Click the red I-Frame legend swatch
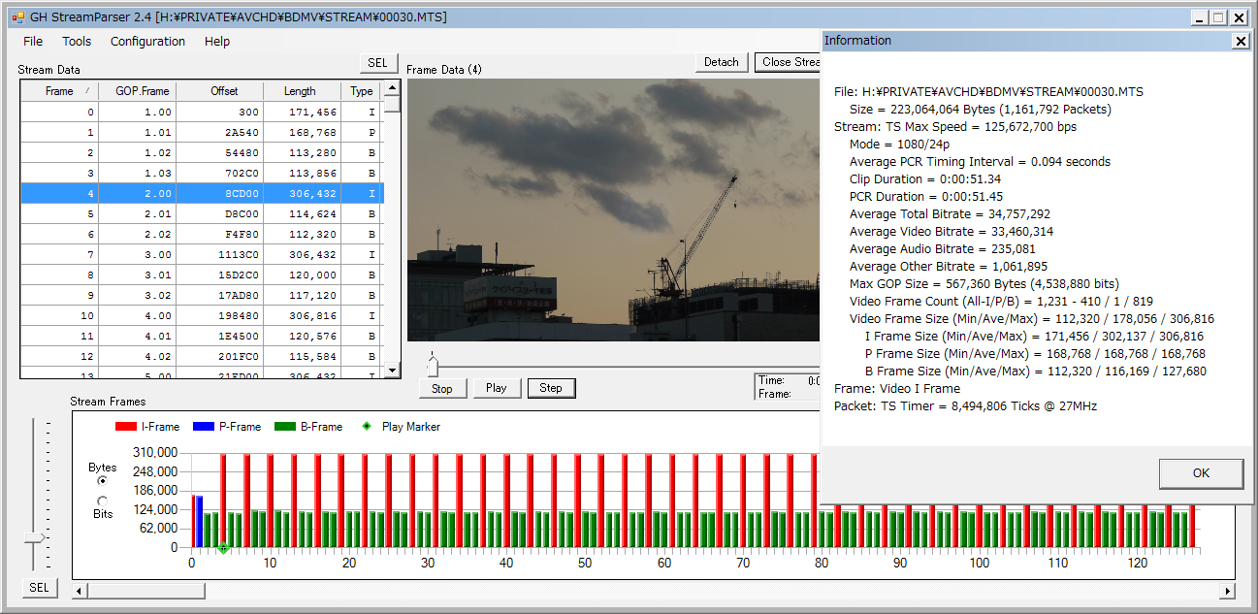The image size is (1258, 614). pos(126,427)
